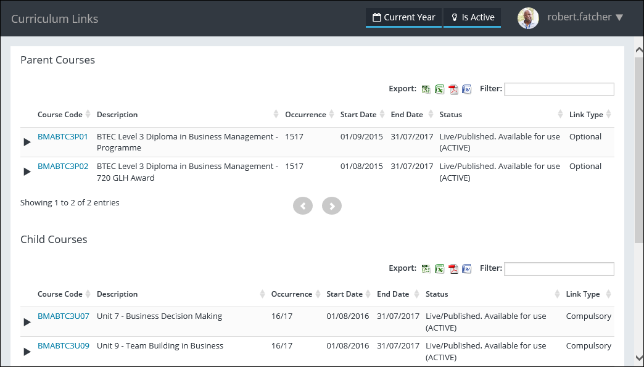
Task: Export Parent Courses table as PDF
Action: click(x=453, y=89)
